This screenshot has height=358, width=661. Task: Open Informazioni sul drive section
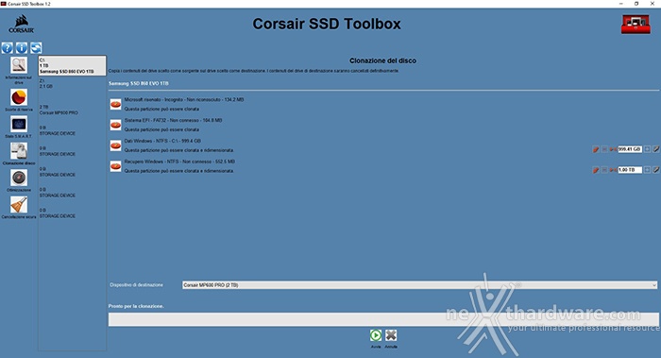coord(19,66)
